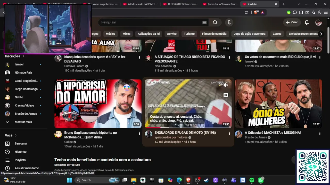
Task: Select the Aplicações da lei chip
Action: (148, 34)
